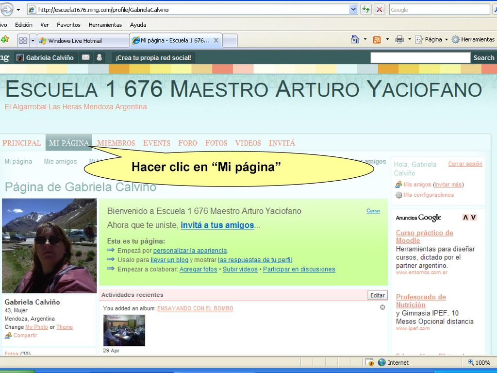Click the llevar un blog link

pyautogui.click(x=169, y=260)
